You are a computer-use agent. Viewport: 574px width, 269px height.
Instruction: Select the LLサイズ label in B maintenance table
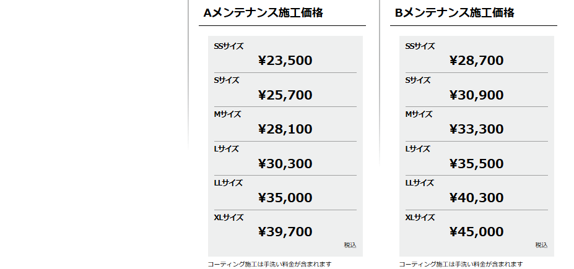pyautogui.click(x=419, y=183)
